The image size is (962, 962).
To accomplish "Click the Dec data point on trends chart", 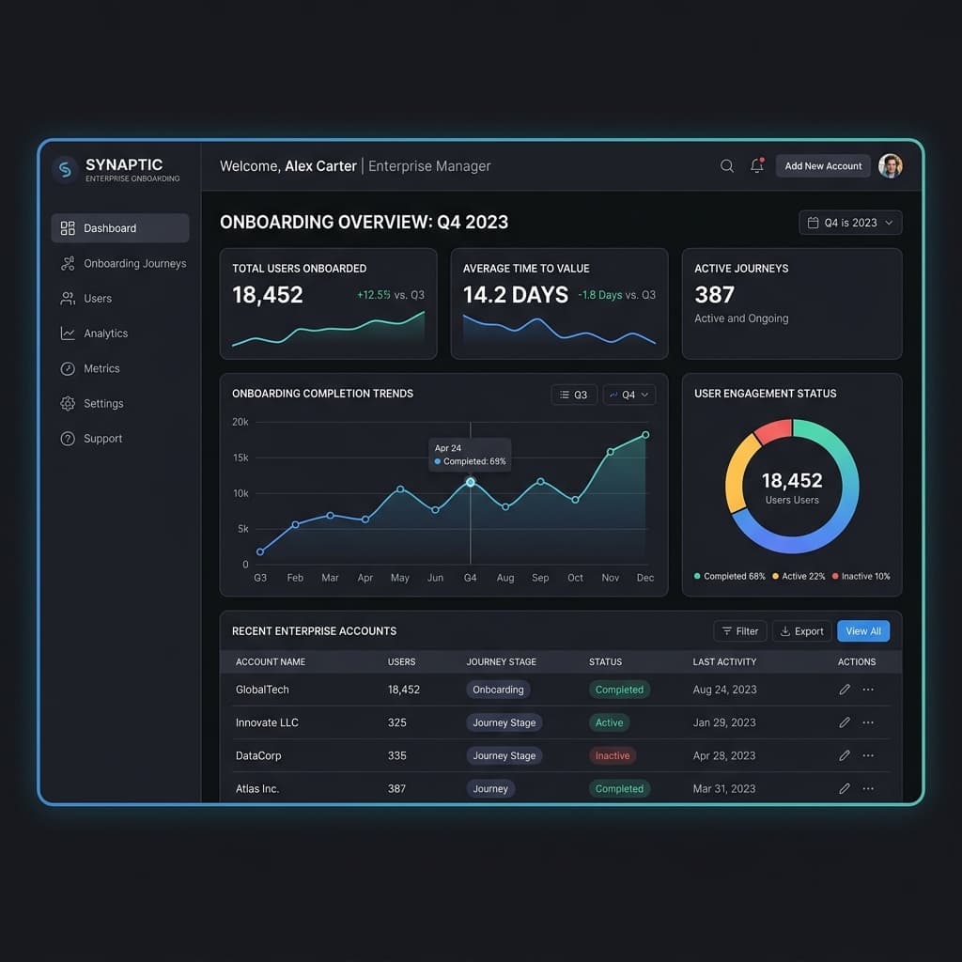I will [x=645, y=435].
